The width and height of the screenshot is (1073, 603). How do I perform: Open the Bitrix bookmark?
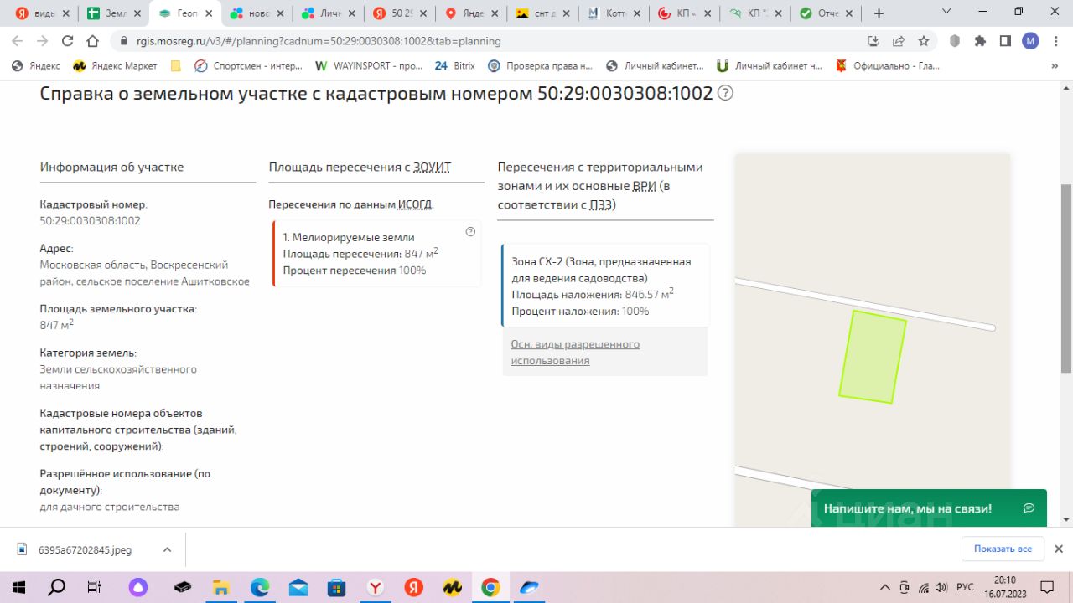[454, 65]
